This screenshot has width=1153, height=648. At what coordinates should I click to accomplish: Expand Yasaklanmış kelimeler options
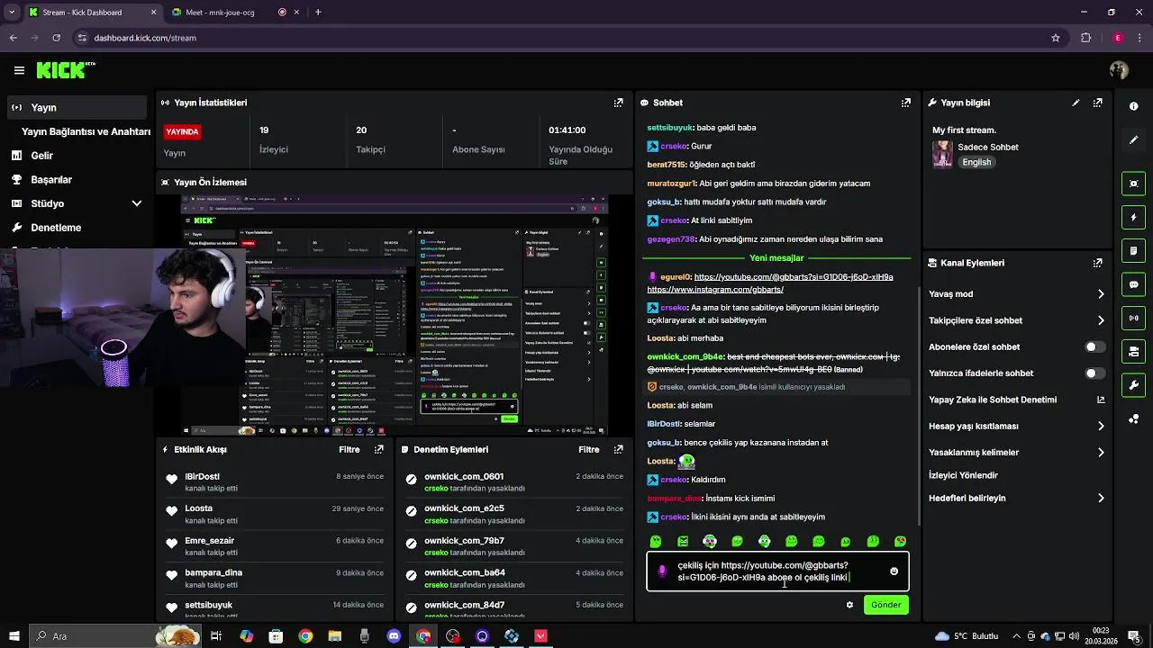pyautogui.click(x=1101, y=453)
